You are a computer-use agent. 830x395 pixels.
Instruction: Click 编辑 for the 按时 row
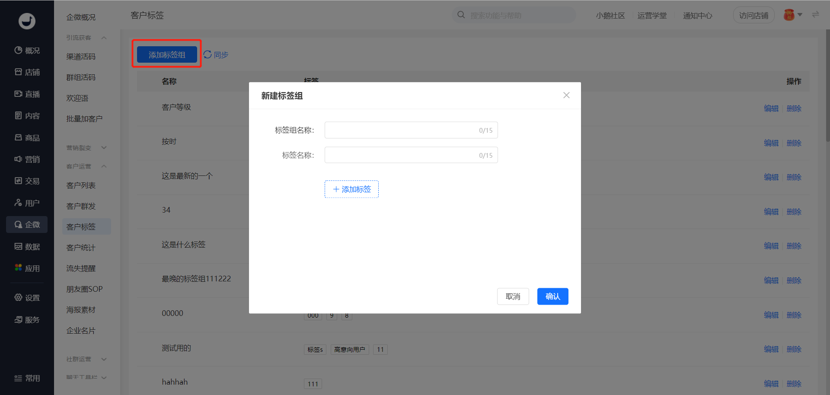[771, 143]
